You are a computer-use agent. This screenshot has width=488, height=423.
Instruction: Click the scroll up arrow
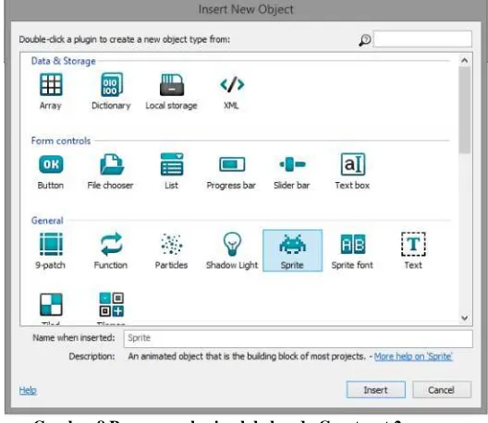pyautogui.click(x=465, y=60)
